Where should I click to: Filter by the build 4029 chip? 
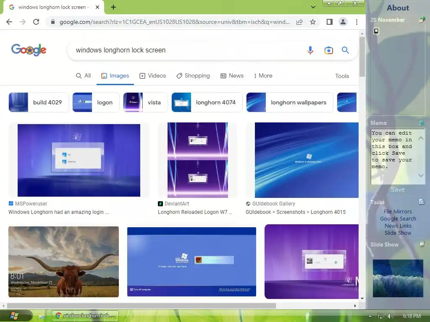(x=39, y=102)
